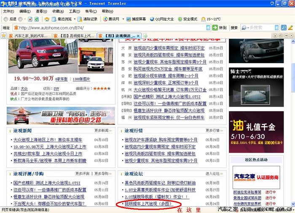Click 更多新闻 link in 途观新闻 section

pos(102,131)
